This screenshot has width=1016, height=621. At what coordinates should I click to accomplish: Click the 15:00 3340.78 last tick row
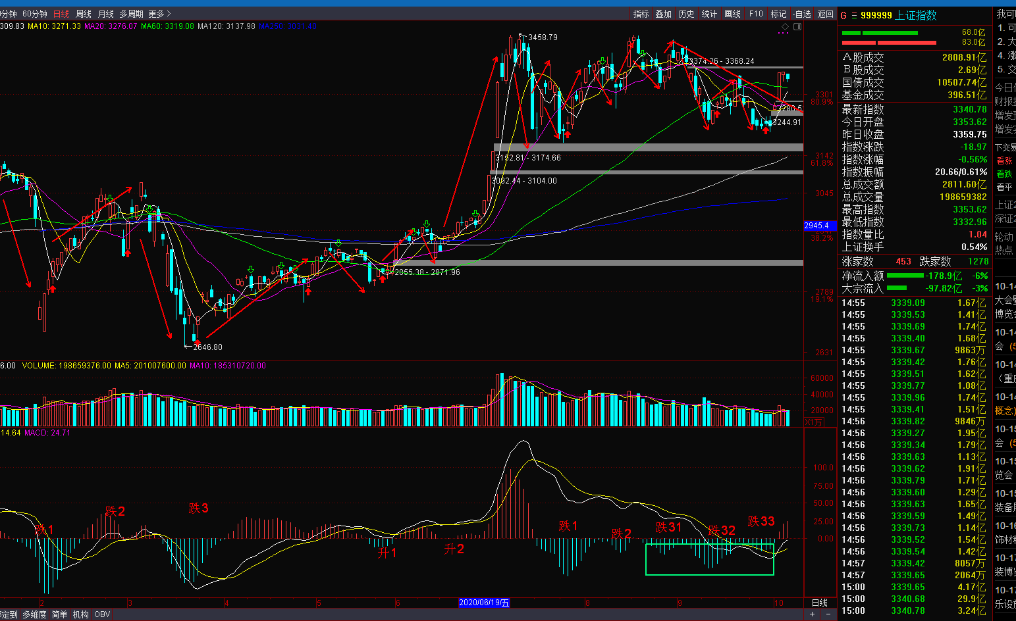(914, 610)
